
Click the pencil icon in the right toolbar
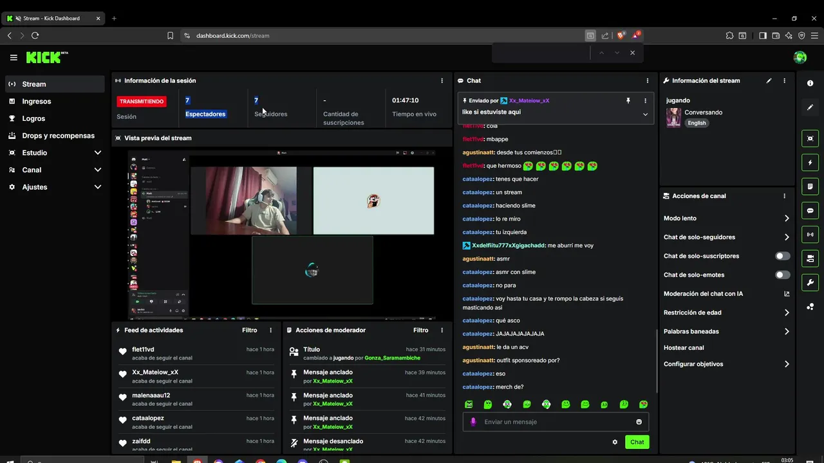click(810, 107)
